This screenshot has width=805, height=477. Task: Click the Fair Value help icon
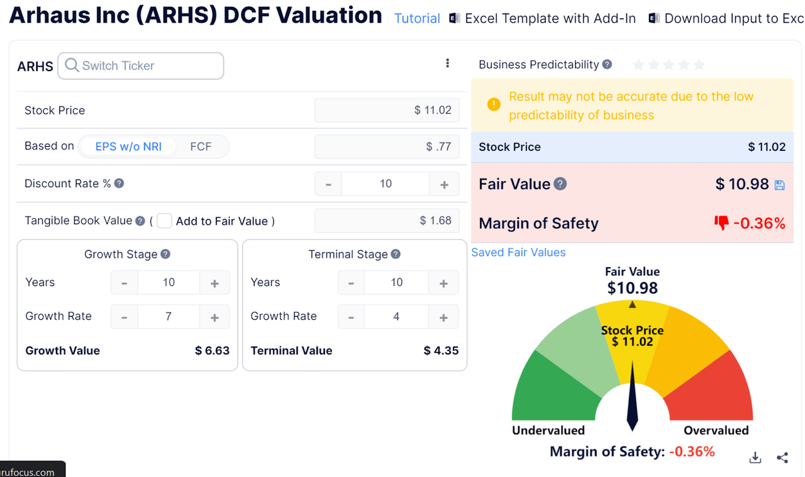coord(560,184)
